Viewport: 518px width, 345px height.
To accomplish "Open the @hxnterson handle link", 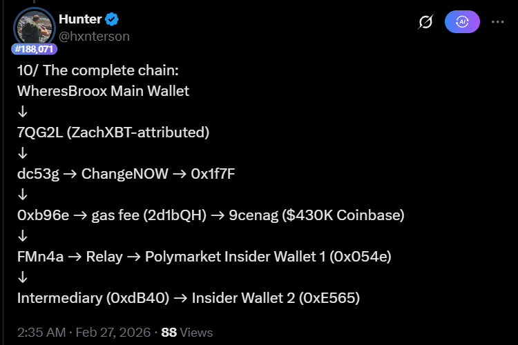I will click(94, 36).
